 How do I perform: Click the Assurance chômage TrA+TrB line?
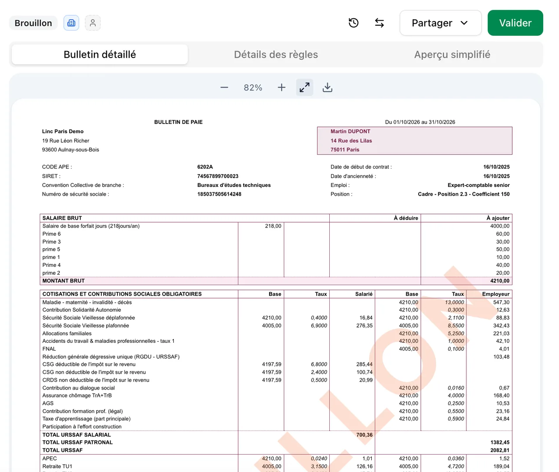(276, 396)
